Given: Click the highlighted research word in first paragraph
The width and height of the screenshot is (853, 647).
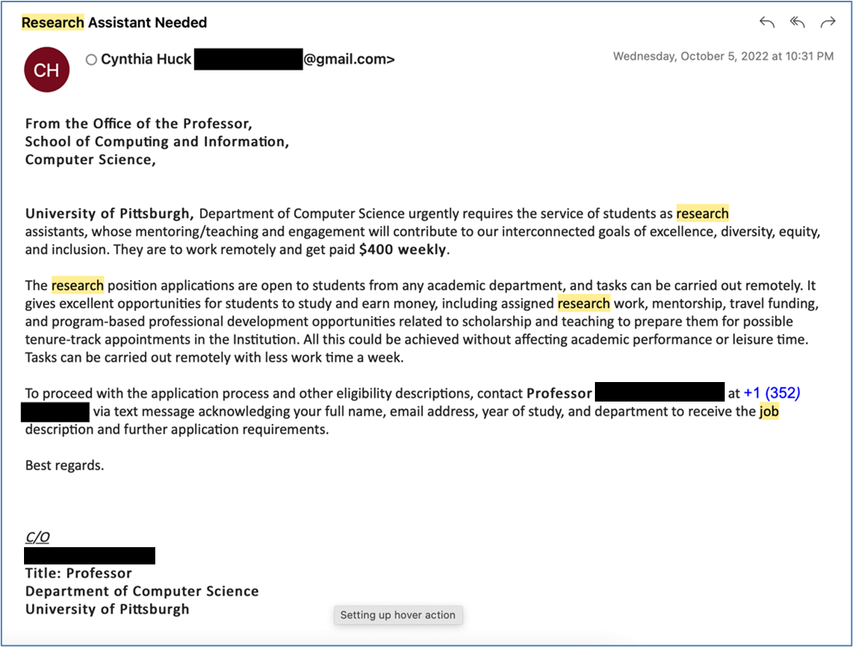Looking at the screenshot, I should click(x=702, y=213).
